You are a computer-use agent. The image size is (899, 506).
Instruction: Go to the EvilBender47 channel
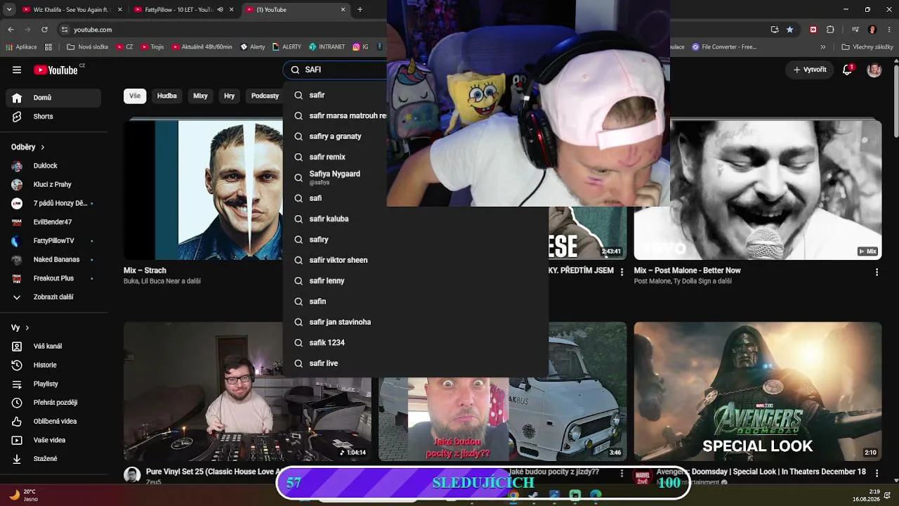[53, 222]
